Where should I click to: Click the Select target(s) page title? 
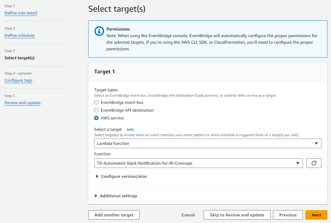click(x=117, y=9)
